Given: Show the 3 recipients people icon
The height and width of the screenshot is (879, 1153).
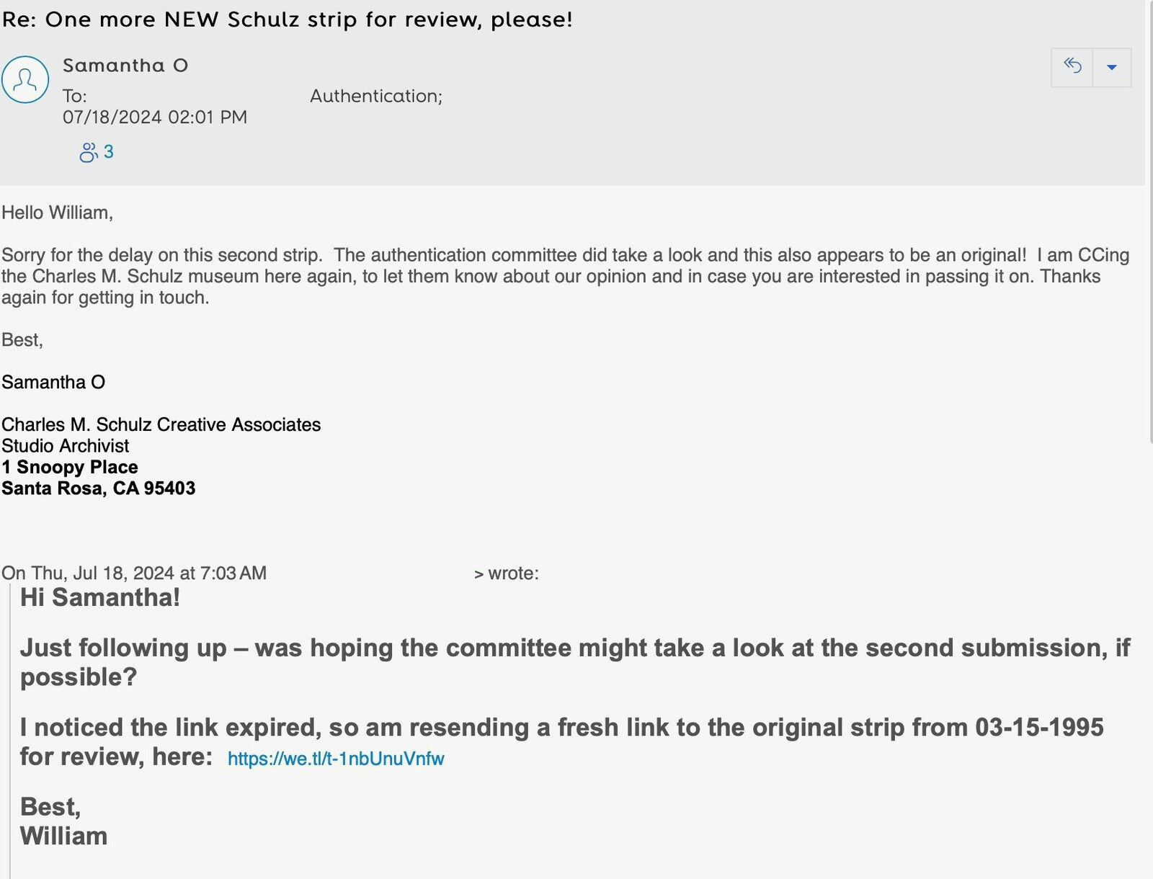Looking at the screenshot, I should (x=96, y=152).
